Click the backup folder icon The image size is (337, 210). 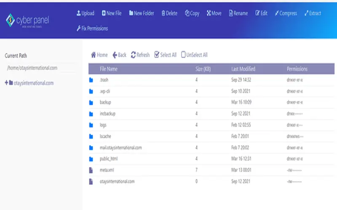91,102
